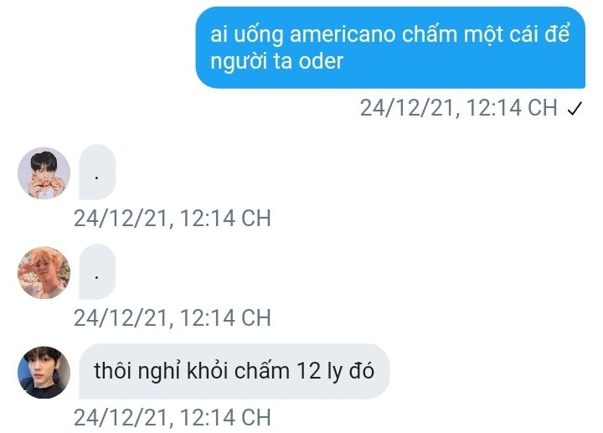
Task: Select the timestamp below the dark-haired hands avatar message
Action: point(173,218)
